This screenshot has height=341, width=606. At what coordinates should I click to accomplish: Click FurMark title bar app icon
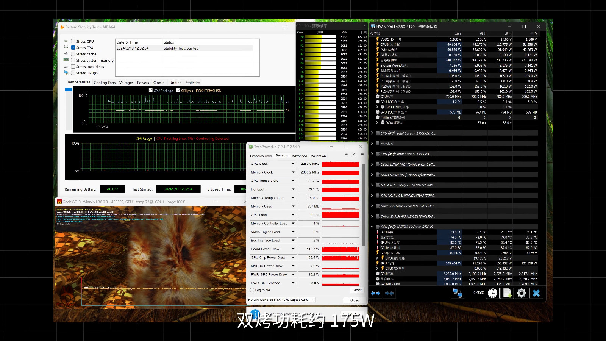[59, 202]
